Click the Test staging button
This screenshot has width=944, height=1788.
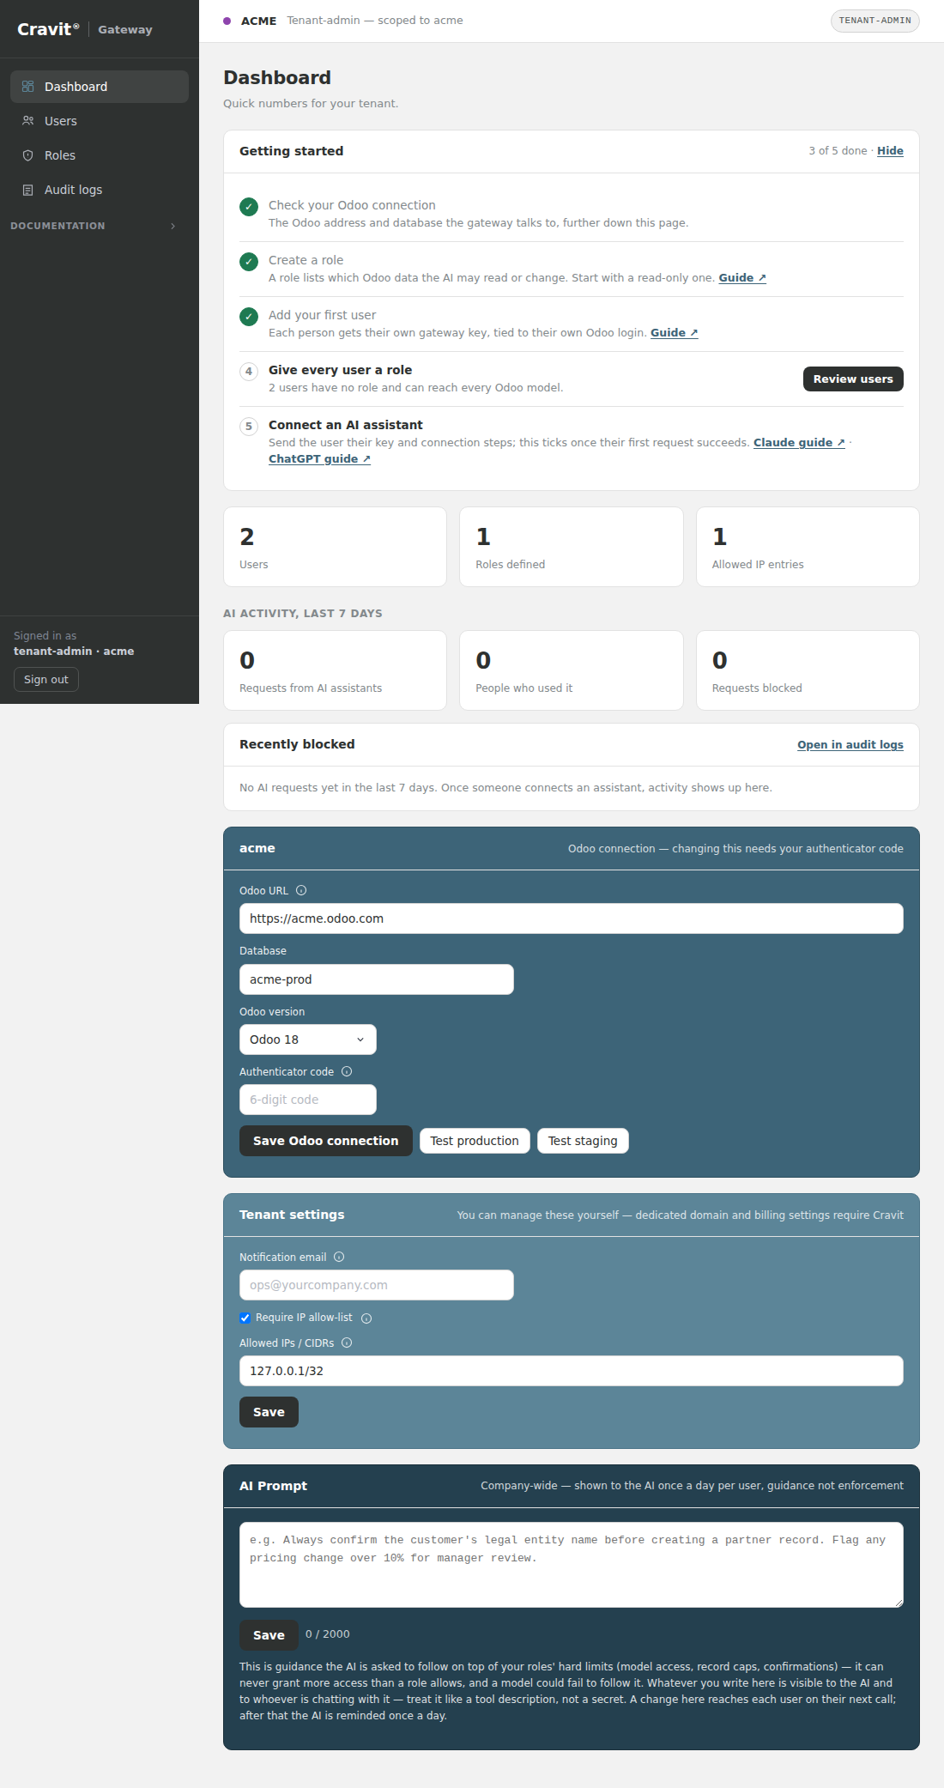coord(583,1141)
